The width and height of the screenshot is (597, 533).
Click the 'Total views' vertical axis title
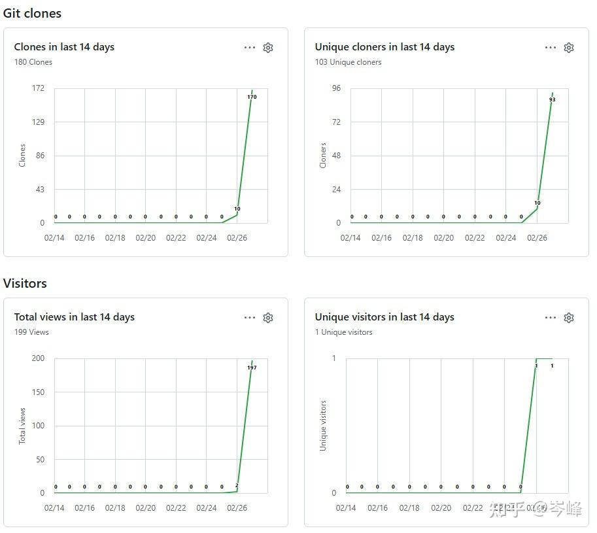pos(22,426)
